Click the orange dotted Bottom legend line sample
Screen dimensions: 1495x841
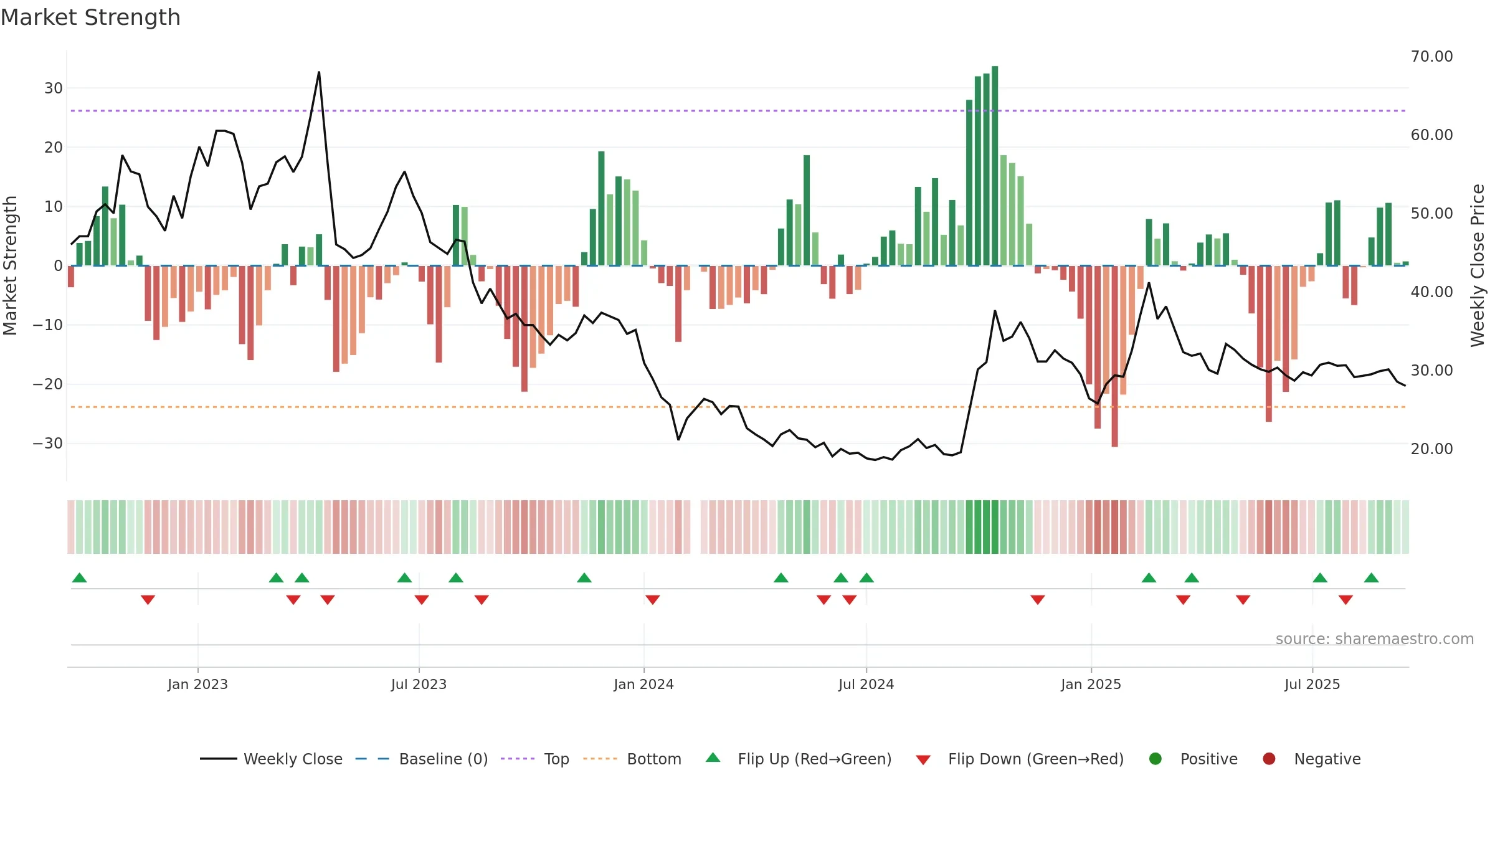(600, 759)
